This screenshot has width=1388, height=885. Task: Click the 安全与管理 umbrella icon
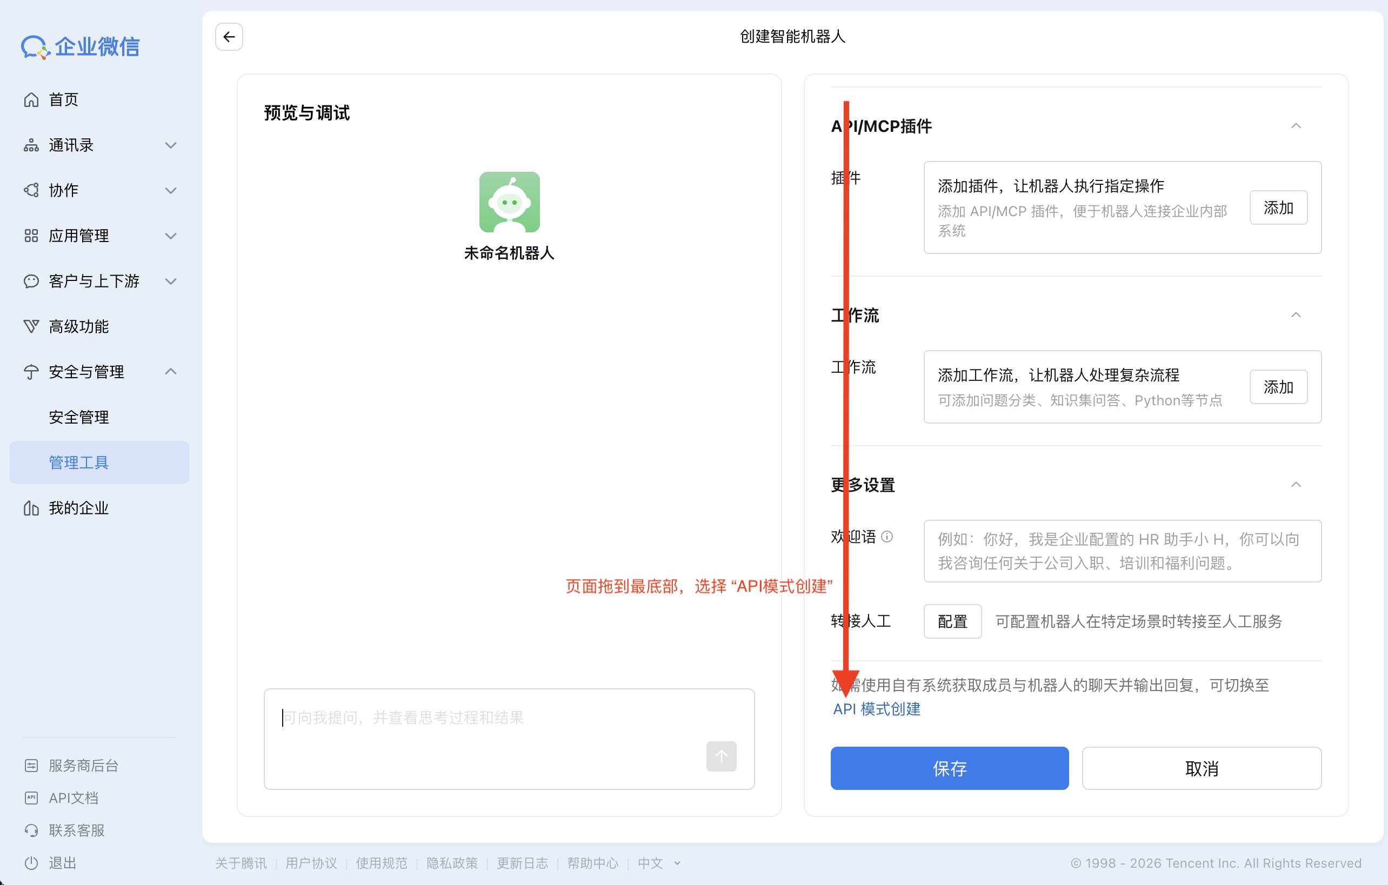click(x=31, y=372)
